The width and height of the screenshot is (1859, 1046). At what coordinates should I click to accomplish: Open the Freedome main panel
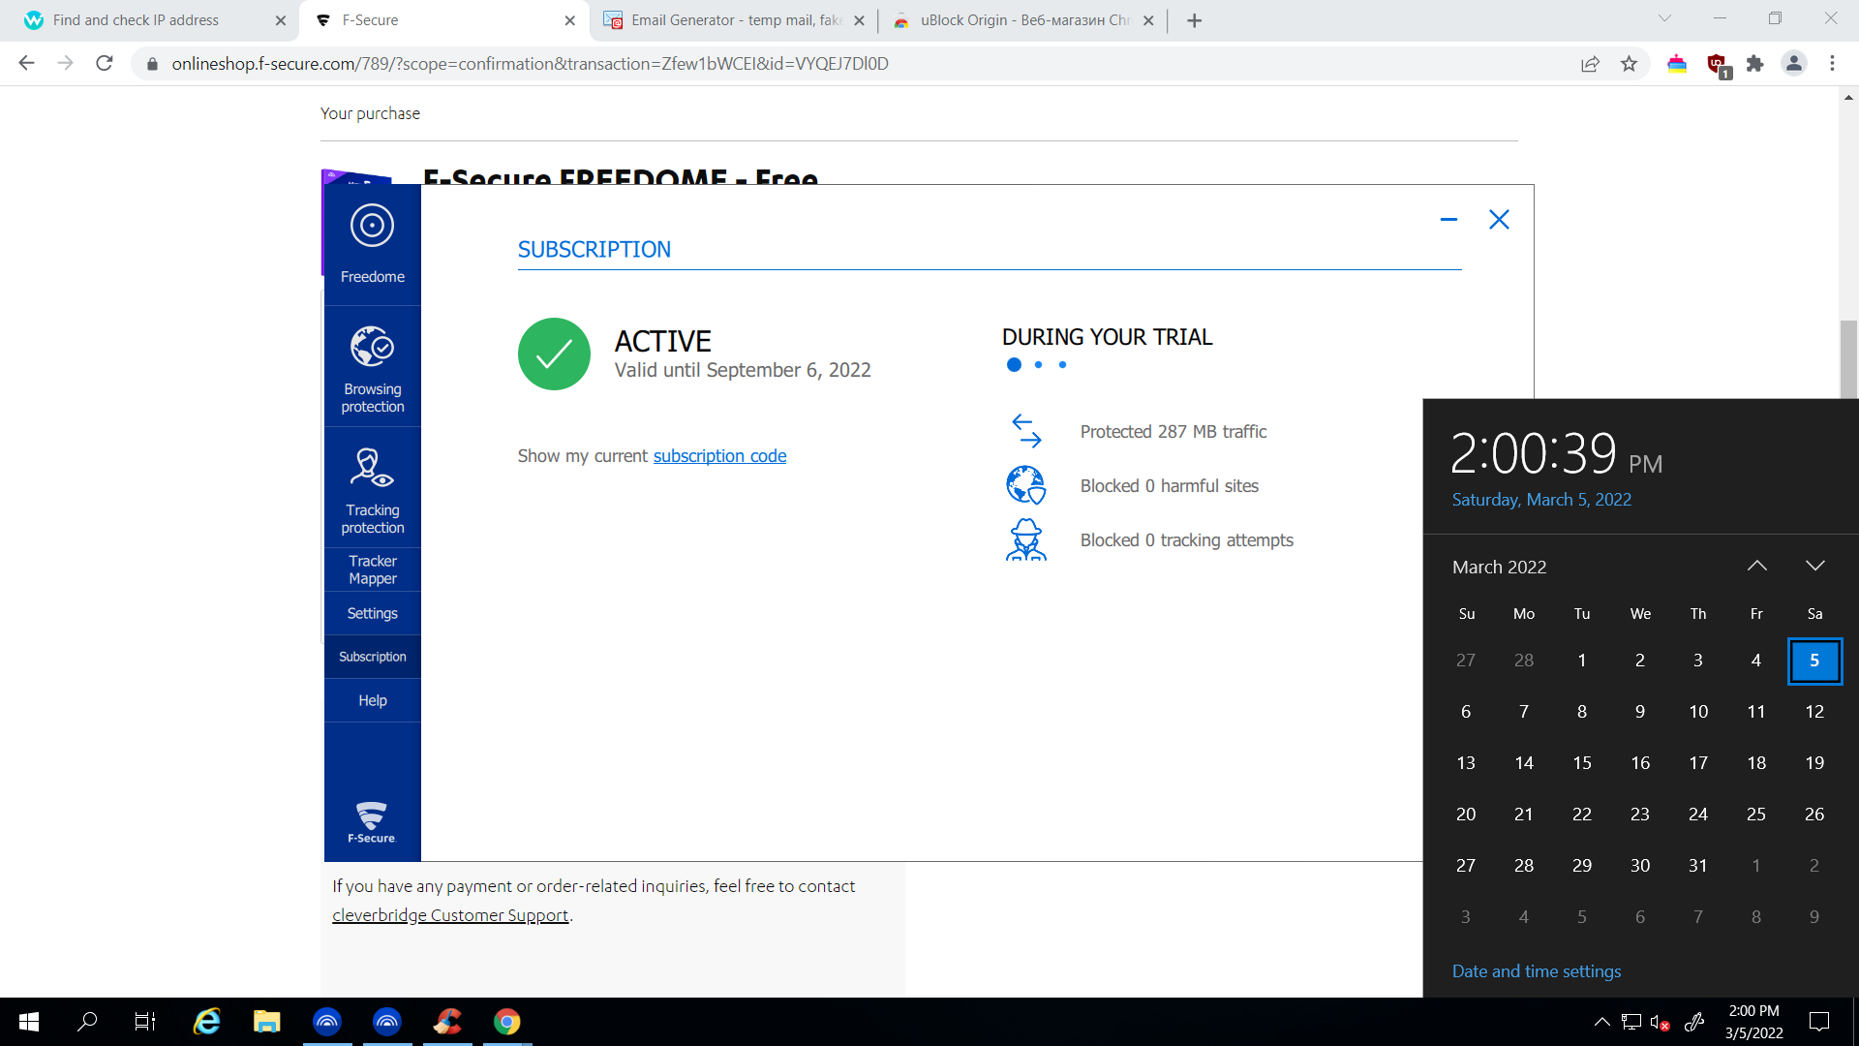coord(373,245)
